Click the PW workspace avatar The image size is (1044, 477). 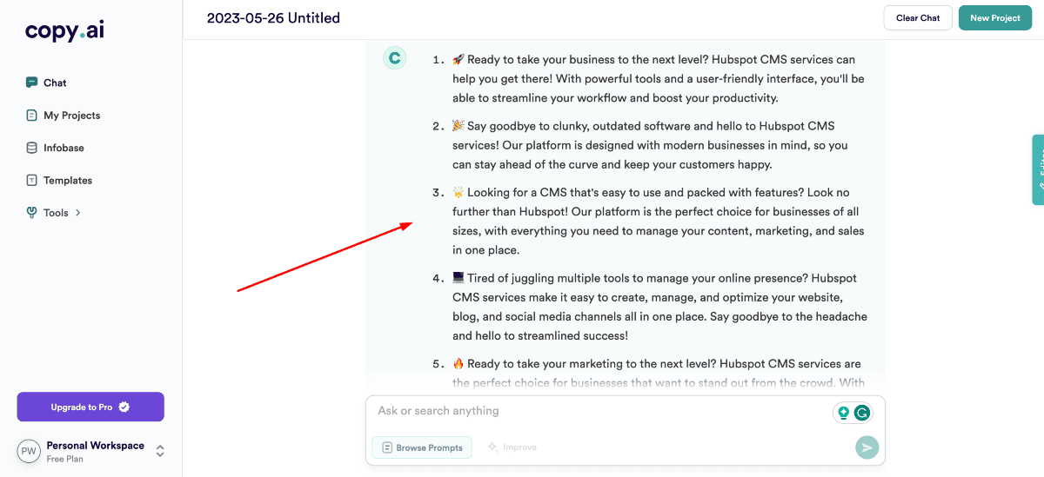click(x=29, y=451)
